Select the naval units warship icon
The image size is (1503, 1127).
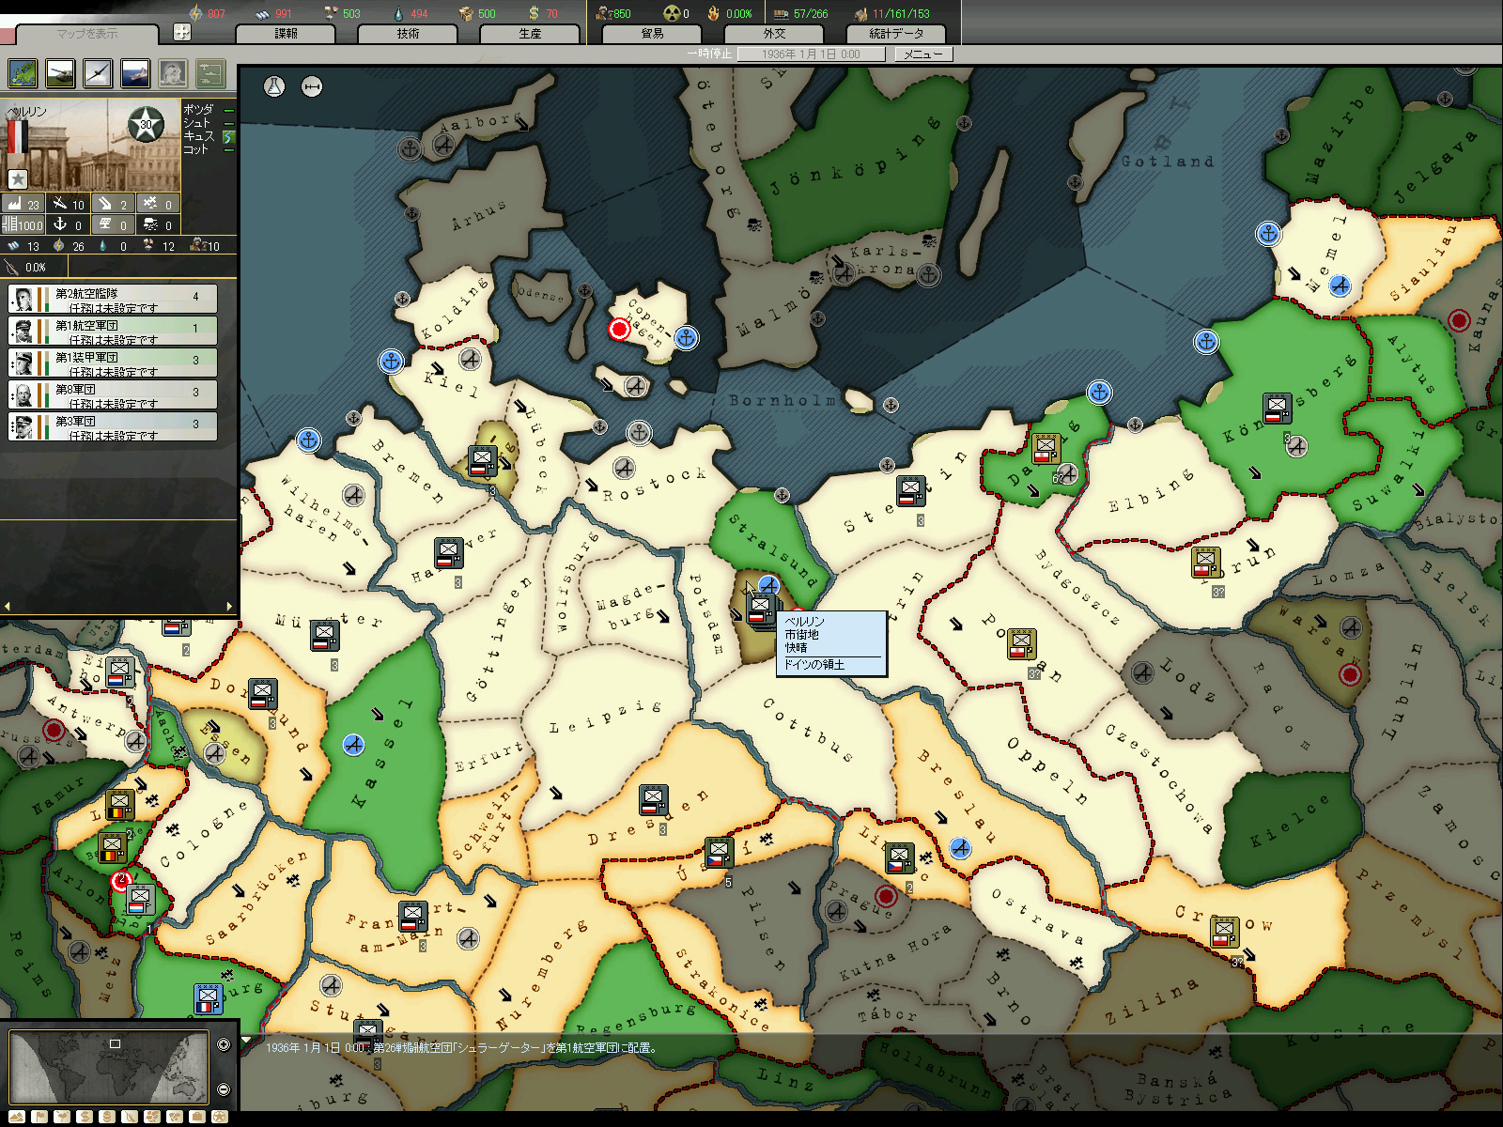[135, 72]
